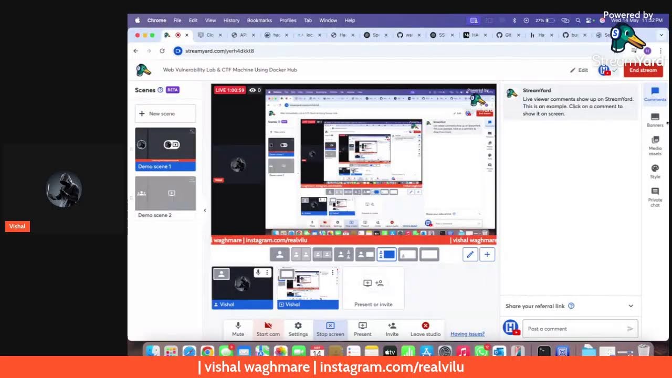This screenshot has height=378, width=672.
Task: Click the Chrome address bar URL
Action: [x=219, y=51]
